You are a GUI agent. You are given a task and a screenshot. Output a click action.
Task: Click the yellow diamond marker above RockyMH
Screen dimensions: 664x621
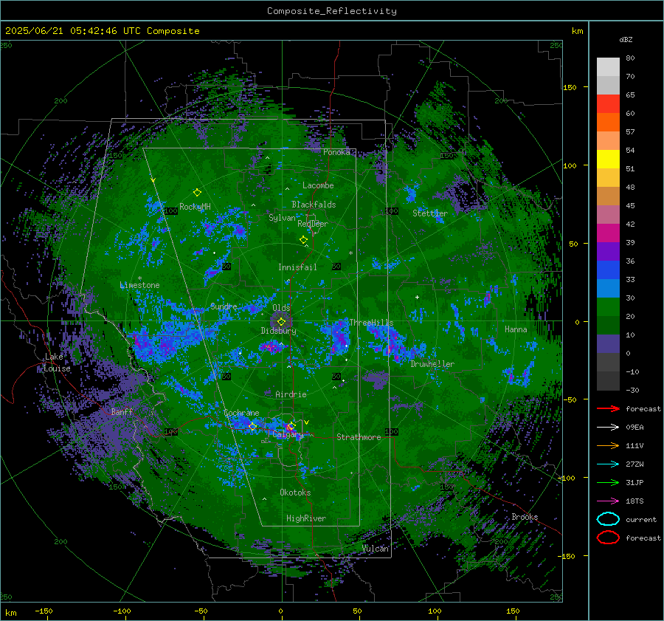[x=197, y=193]
